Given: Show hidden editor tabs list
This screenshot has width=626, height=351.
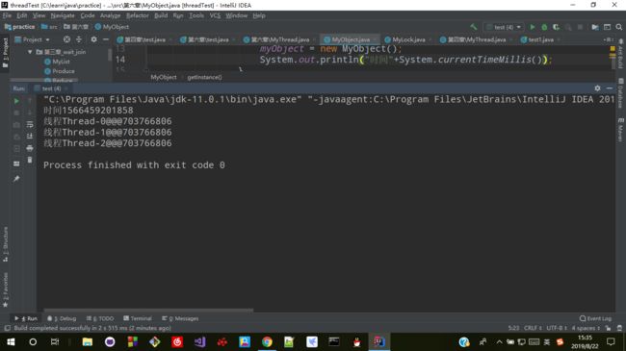Looking at the screenshot, I should pos(608,39).
